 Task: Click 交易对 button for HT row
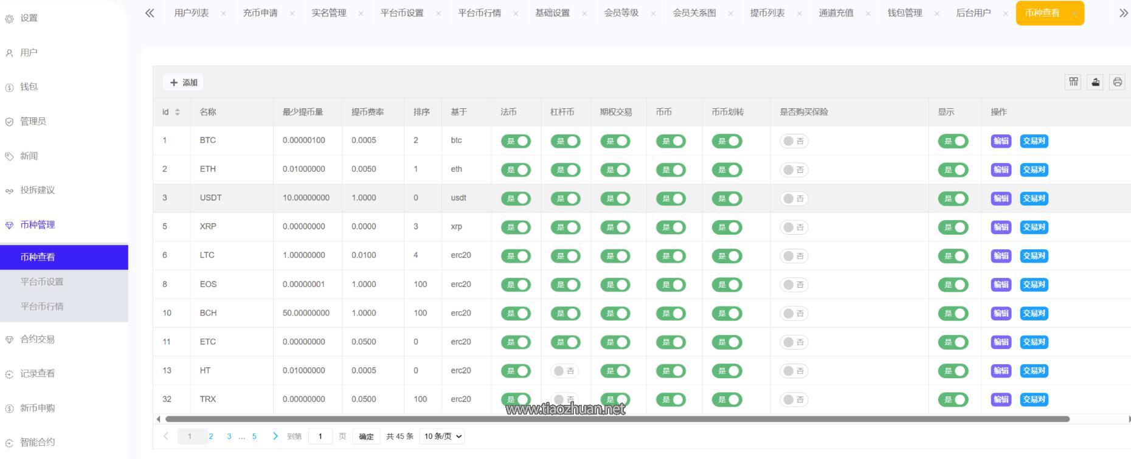coord(1034,371)
